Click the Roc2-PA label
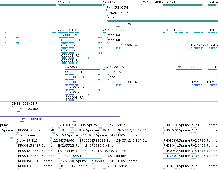 tap(114, 72)
